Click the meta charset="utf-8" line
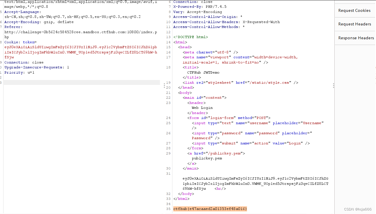The image size is (376, 214). [210, 52]
